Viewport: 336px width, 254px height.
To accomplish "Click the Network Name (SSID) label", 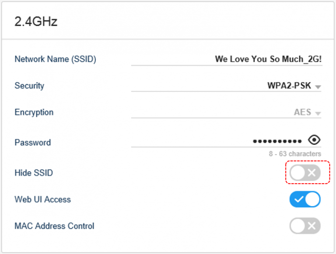I will [55, 59].
